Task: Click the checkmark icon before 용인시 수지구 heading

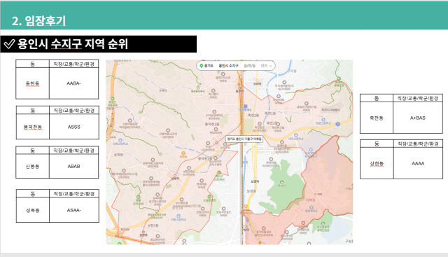Action: (9, 44)
